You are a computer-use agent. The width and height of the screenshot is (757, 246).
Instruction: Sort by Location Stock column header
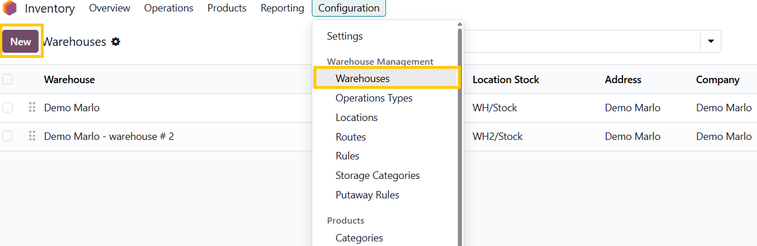[506, 80]
